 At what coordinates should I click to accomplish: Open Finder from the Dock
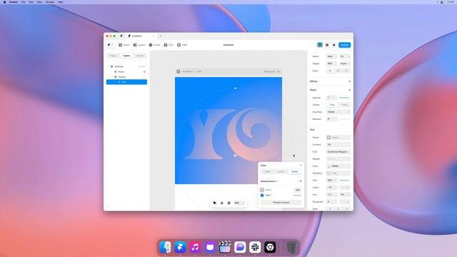point(166,247)
